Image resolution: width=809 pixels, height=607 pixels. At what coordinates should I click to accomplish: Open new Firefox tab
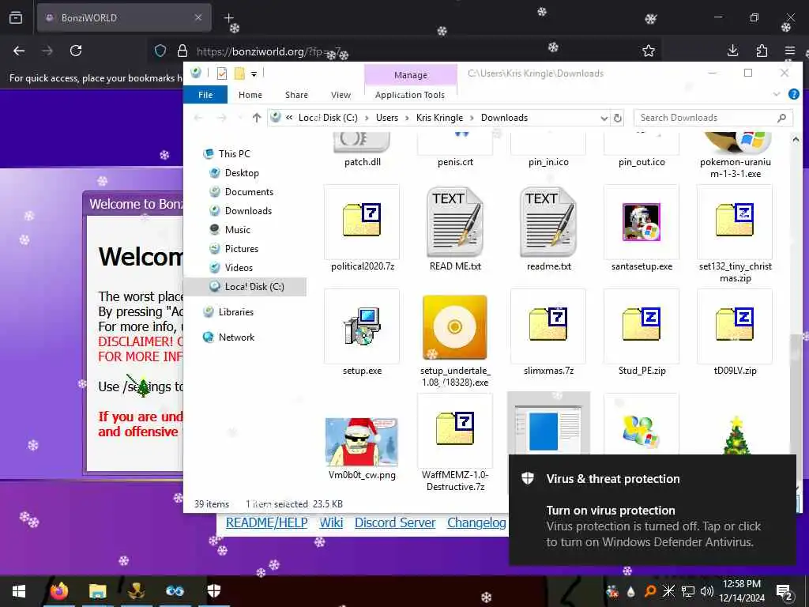pos(228,18)
